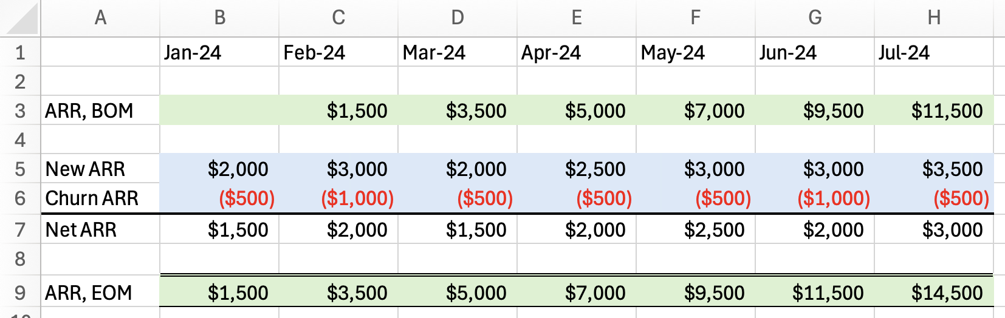Select the Net ARR label cell

[100, 229]
